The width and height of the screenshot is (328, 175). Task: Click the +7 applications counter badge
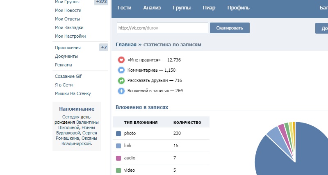point(104,48)
